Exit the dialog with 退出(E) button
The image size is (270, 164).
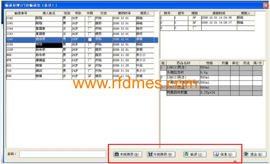coord(255,154)
